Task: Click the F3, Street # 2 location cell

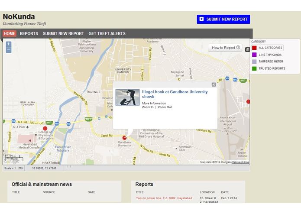Action: click(209, 200)
